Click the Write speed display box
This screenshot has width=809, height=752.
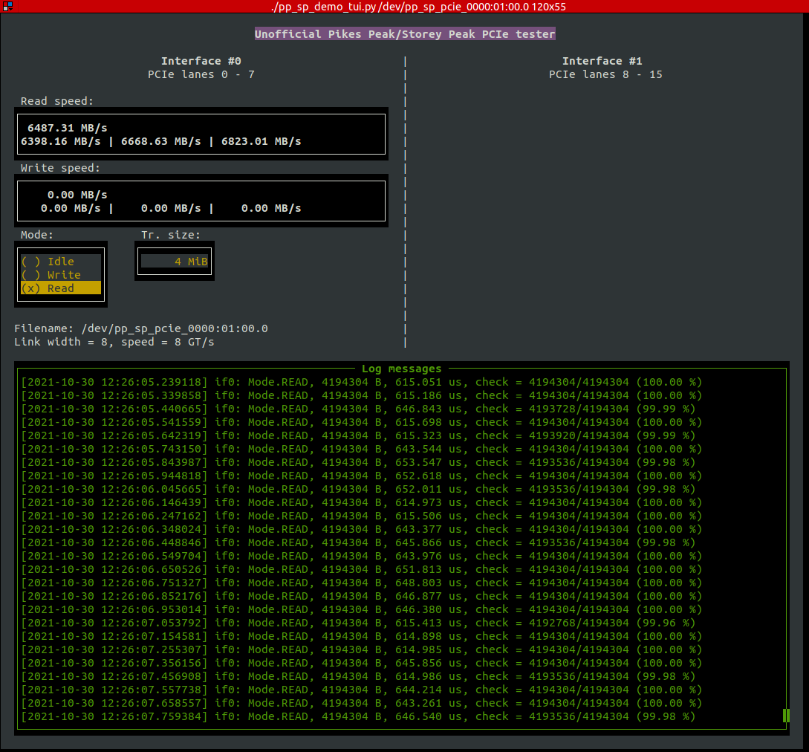201,201
